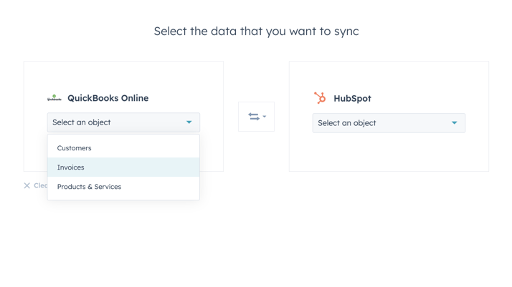The height and width of the screenshot is (287, 512).
Task: Expand sync direction options using small gray caret
Action: tap(265, 117)
